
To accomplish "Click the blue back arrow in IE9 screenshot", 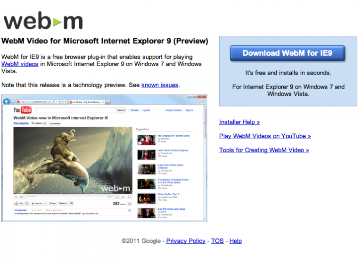I will (7, 101).
